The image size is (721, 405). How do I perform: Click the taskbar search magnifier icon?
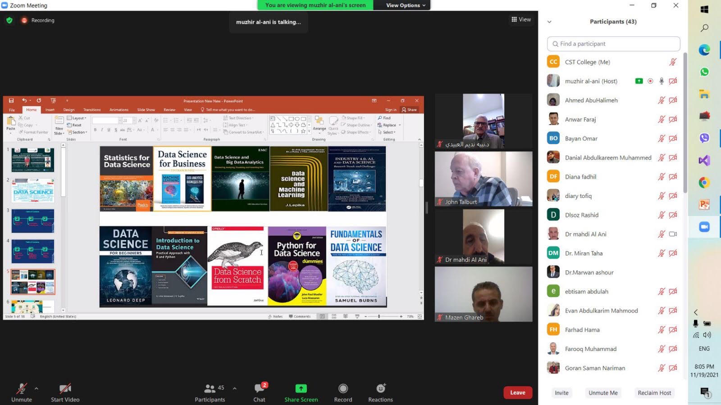pyautogui.click(x=704, y=28)
